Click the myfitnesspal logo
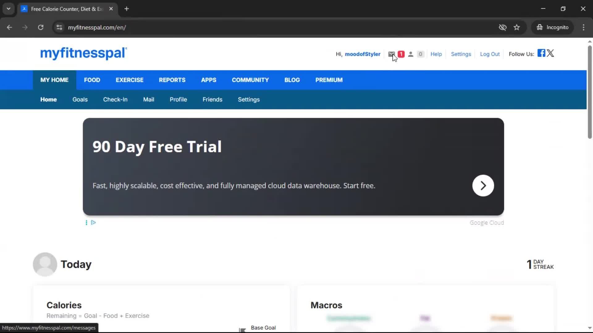 (x=84, y=53)
